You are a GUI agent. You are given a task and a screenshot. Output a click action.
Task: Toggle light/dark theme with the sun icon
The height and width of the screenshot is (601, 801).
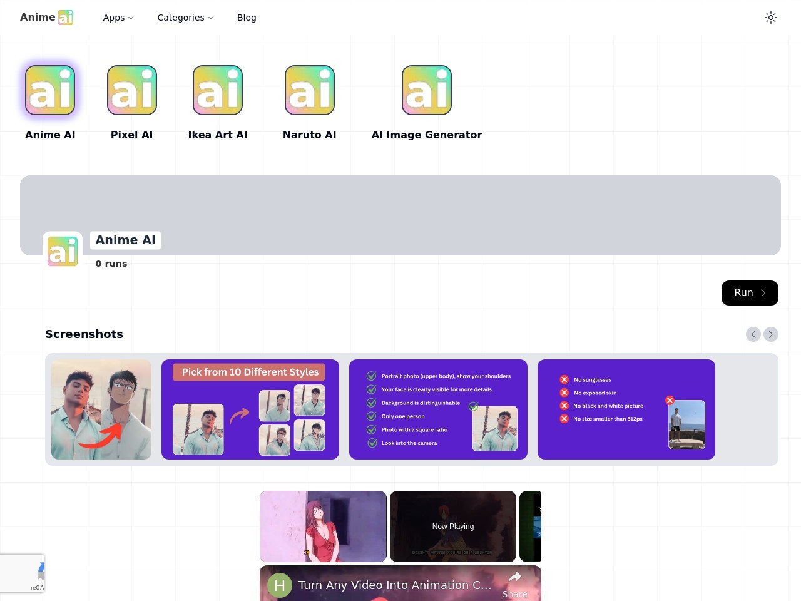770,17
